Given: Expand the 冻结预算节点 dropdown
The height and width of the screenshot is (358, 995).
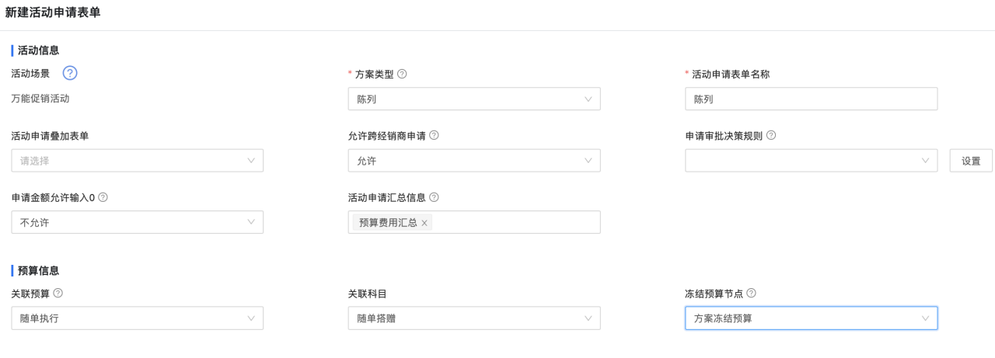Looking at the screenshot, I should tap(811, 318).
